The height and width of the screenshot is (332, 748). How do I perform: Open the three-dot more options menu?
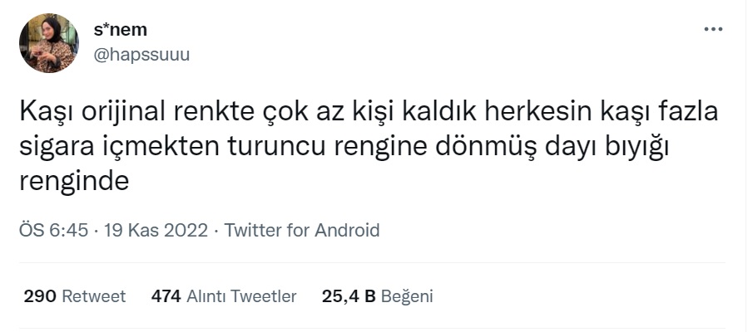(713, 30)
